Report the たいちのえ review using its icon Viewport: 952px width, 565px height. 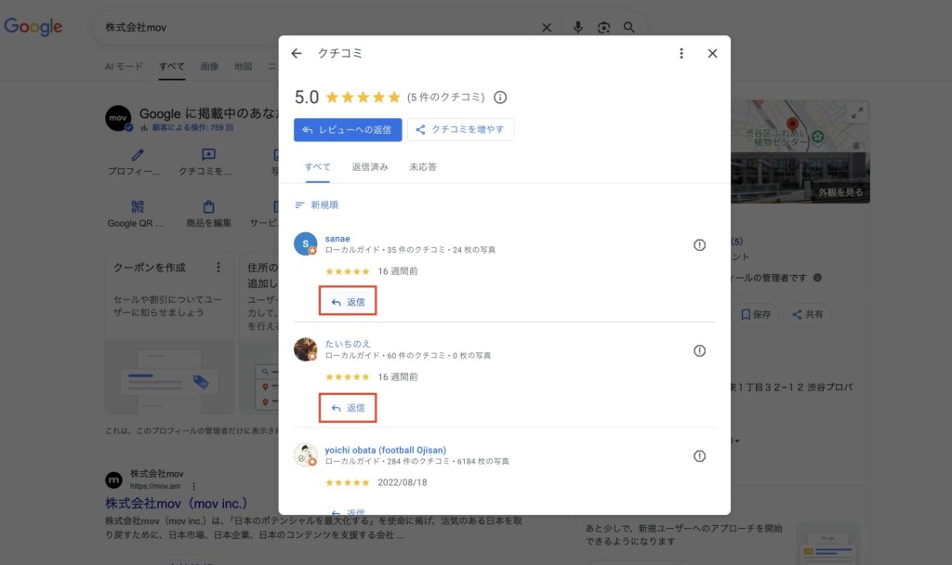click(699, 350)
